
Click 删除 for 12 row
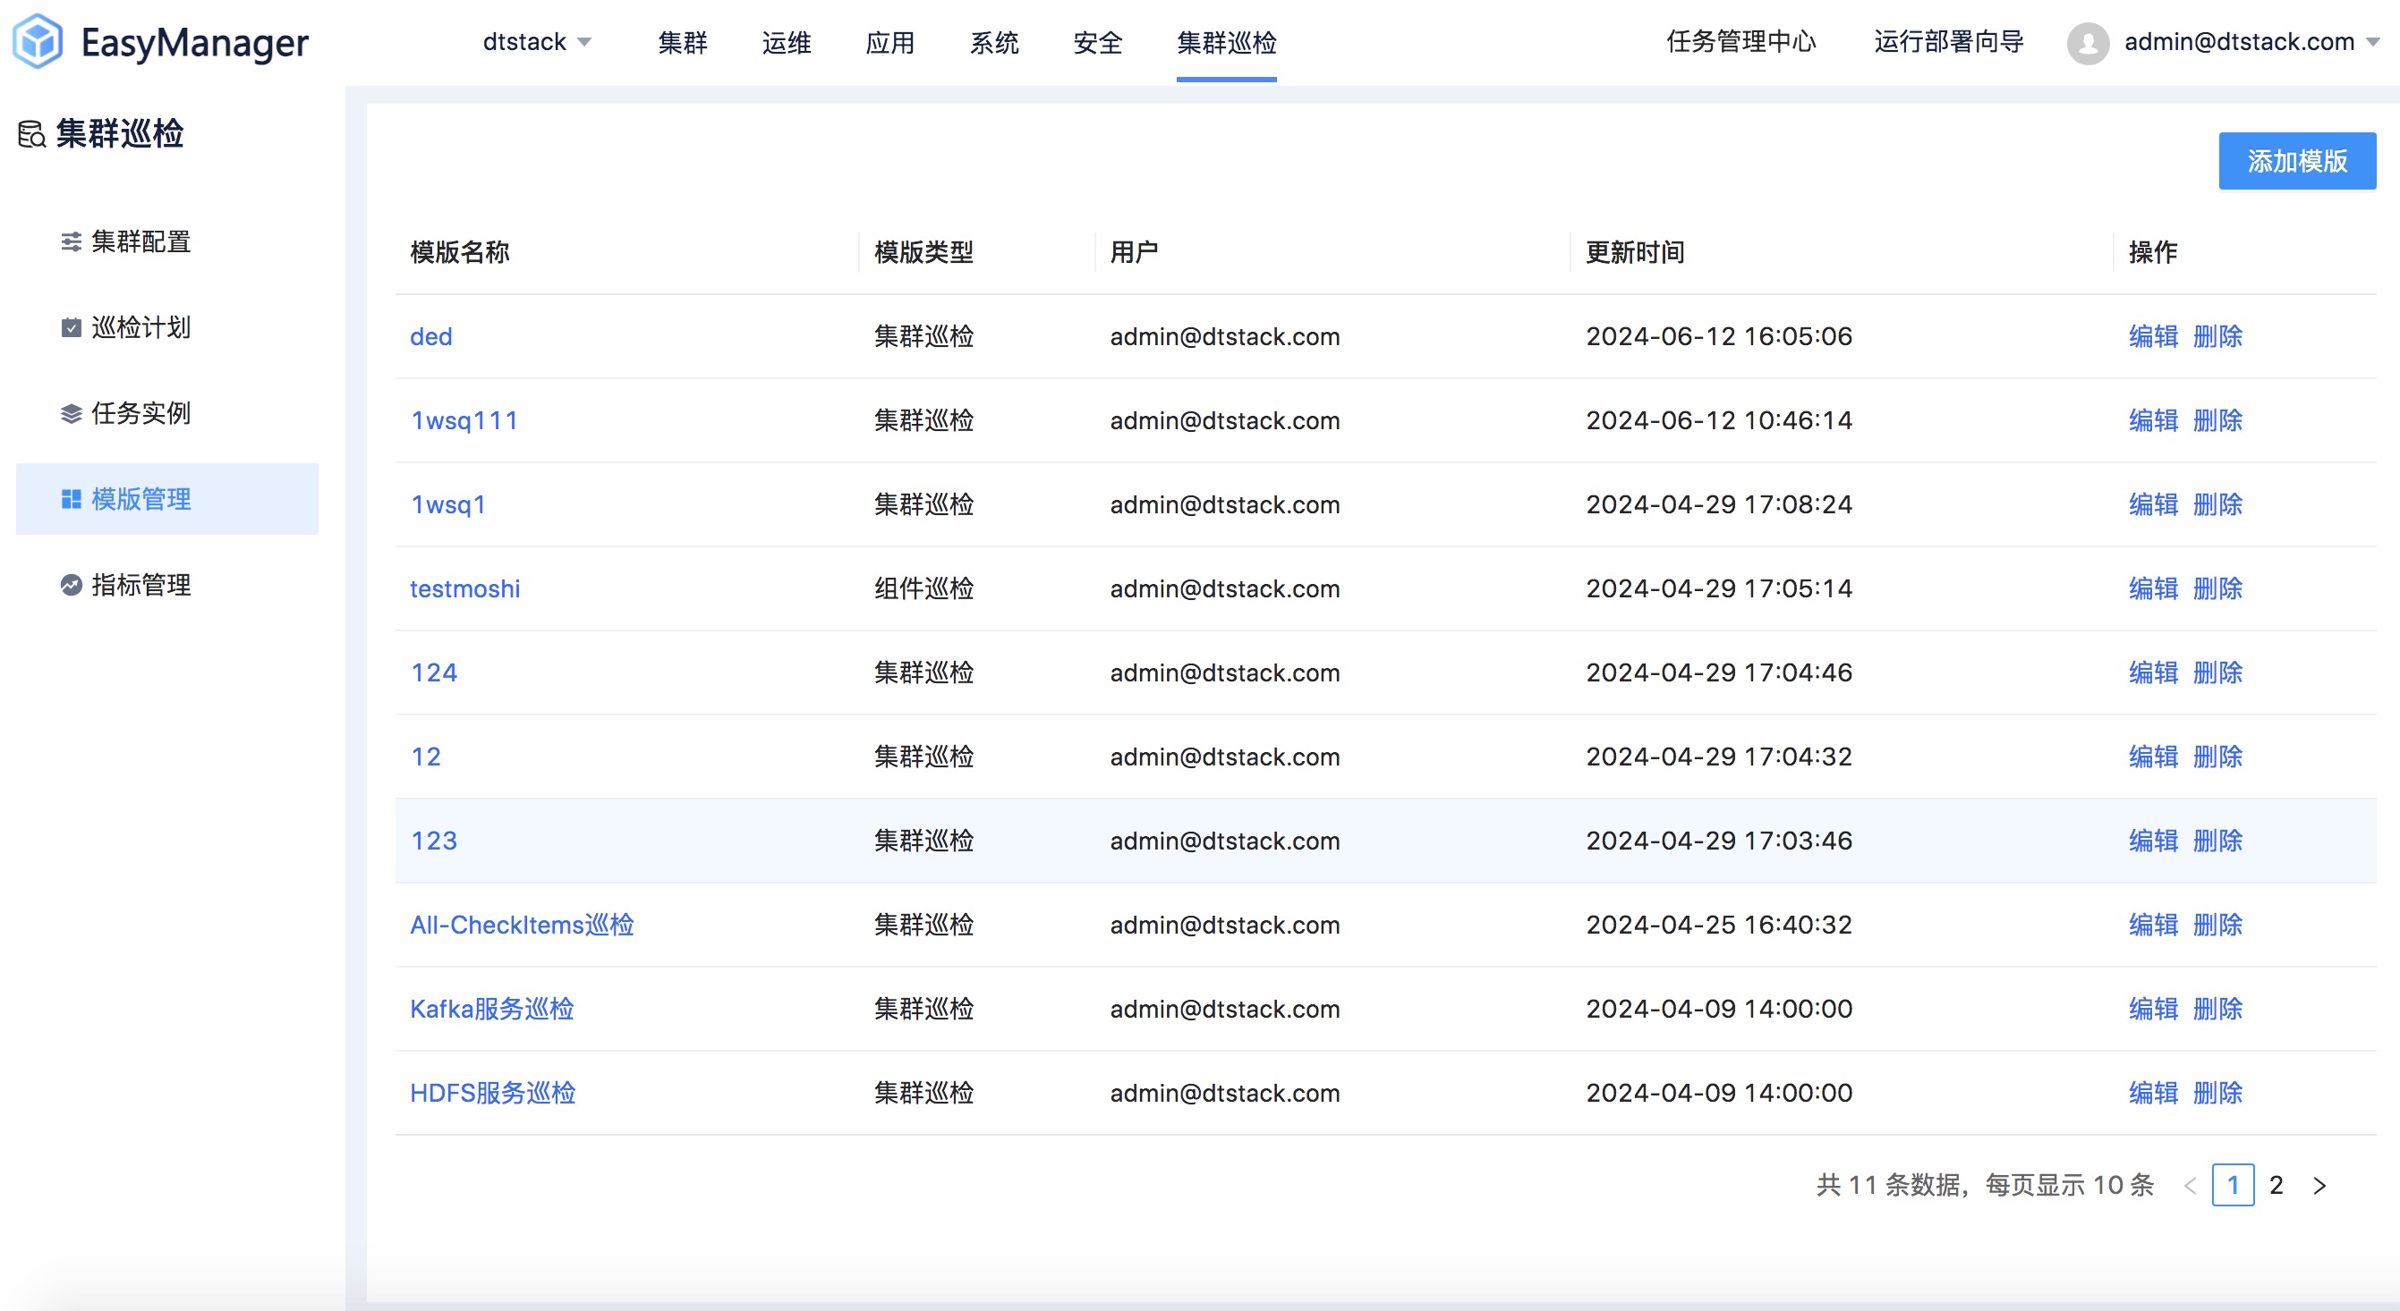[2217, 756]
